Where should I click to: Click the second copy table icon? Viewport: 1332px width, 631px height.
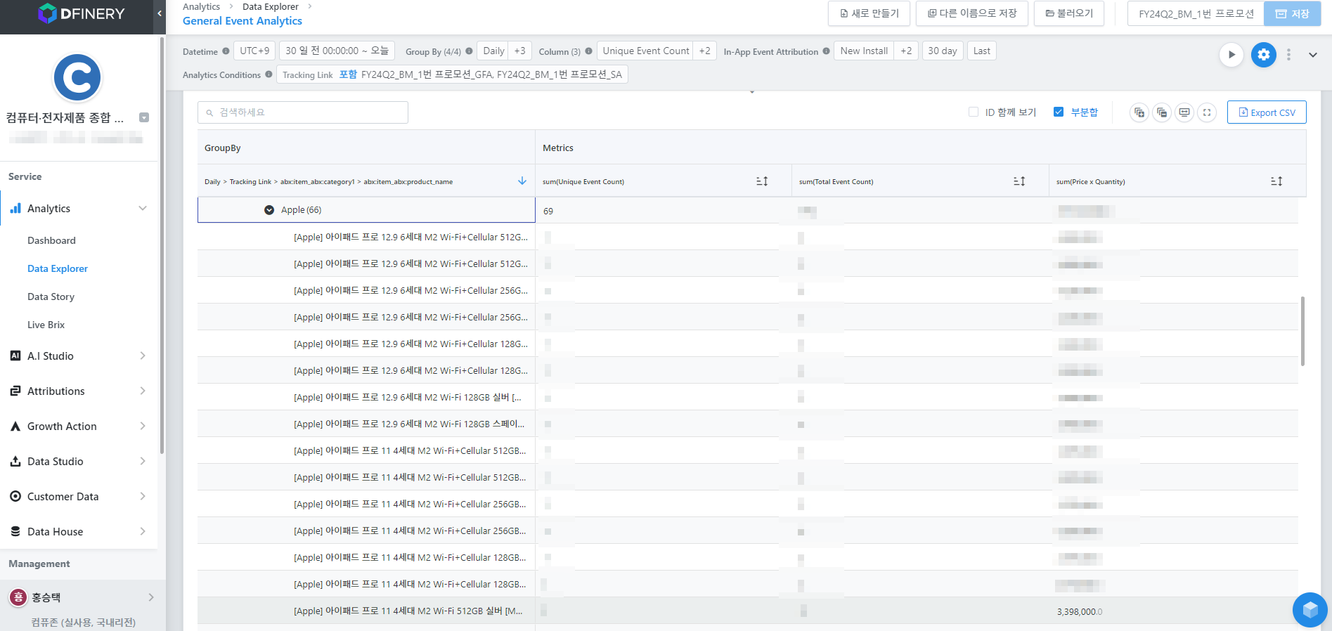[1162, 112]
